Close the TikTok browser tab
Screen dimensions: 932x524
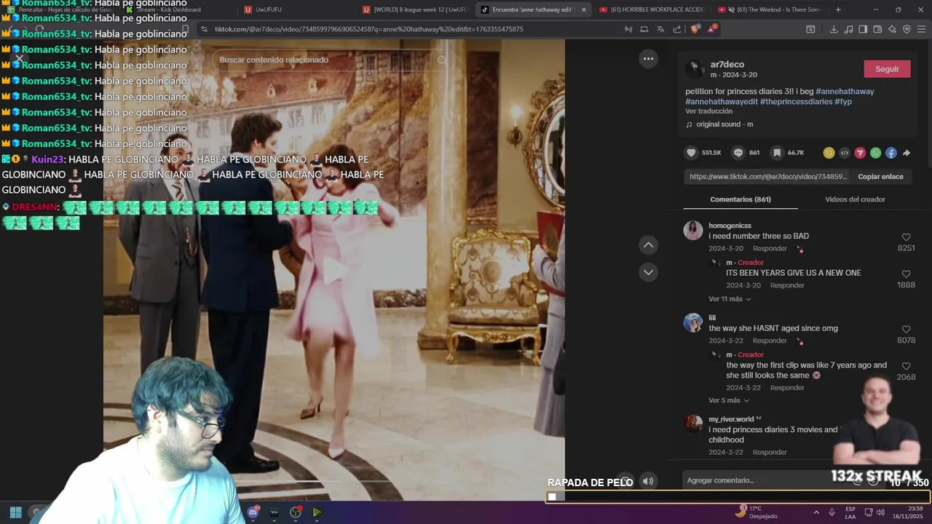(583, 9)
